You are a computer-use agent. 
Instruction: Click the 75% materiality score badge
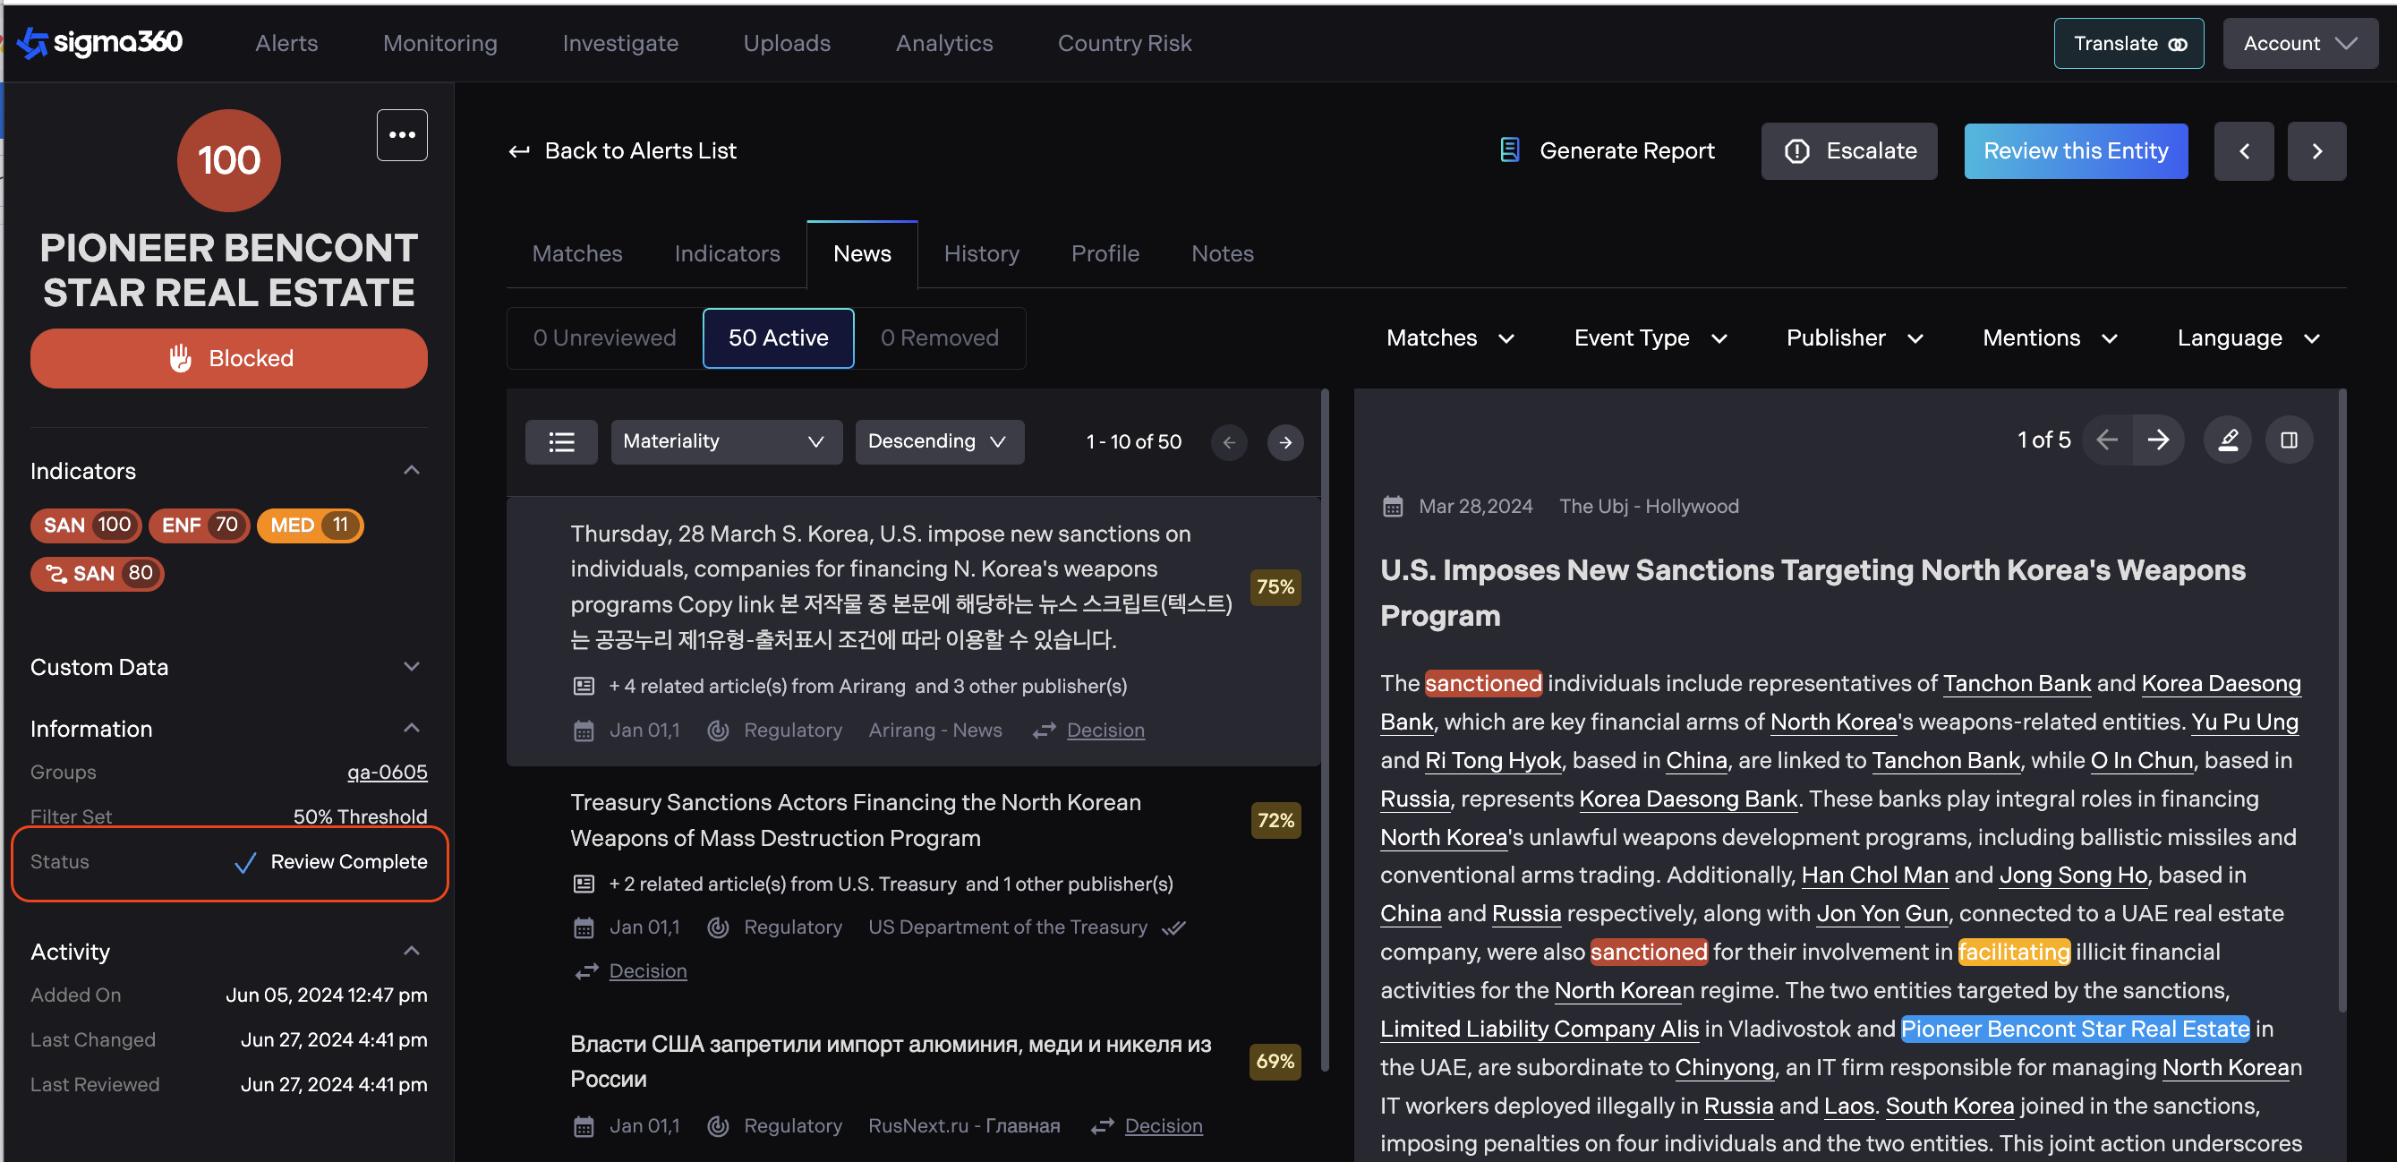point(1274,586)
